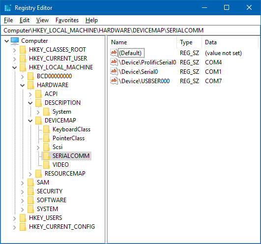
Task: Click the Computer monitor icon
Action: 15,41
